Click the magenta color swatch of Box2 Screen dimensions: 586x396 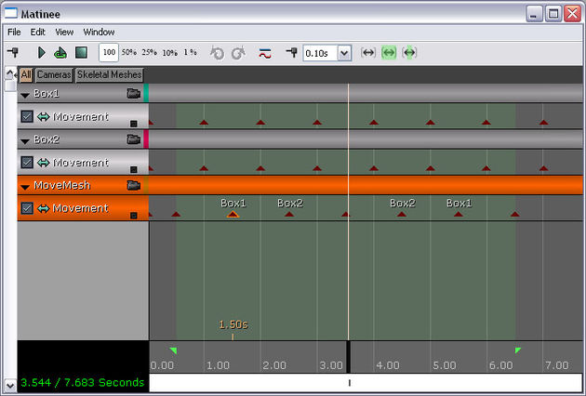pyautogui.click(x=146, y=139)
